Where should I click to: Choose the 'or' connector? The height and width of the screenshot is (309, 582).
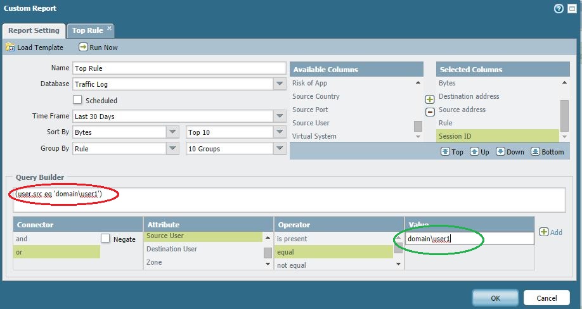pos(57,252)
